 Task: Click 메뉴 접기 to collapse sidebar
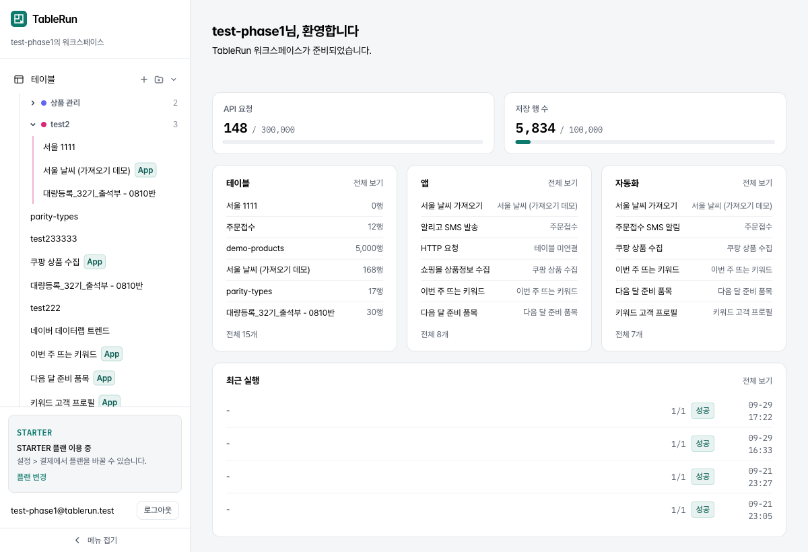[95, 541]
